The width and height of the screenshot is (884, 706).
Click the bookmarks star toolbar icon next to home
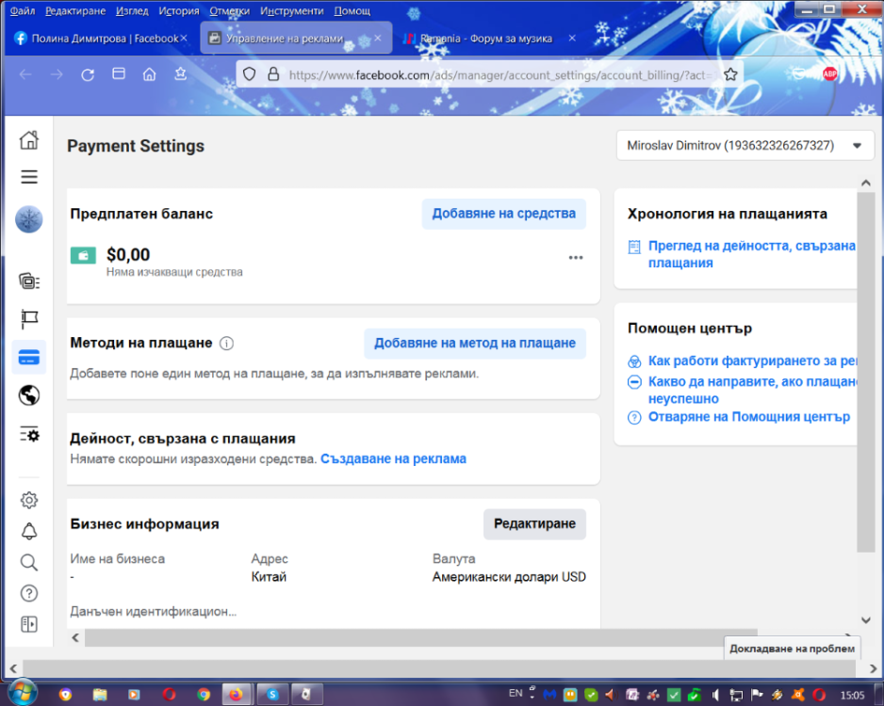180,74
